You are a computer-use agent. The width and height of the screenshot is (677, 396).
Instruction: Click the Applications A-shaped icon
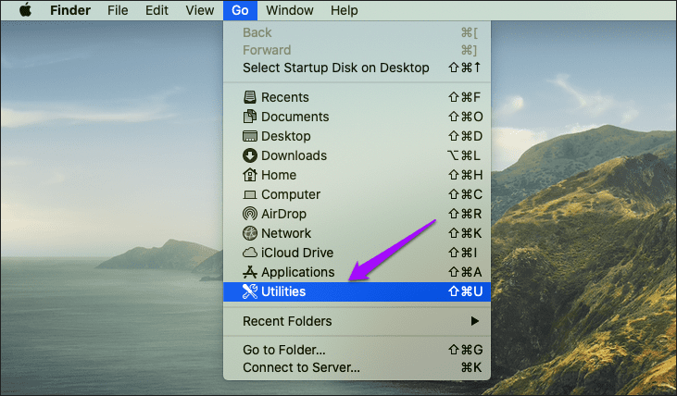tap(249, 272)
